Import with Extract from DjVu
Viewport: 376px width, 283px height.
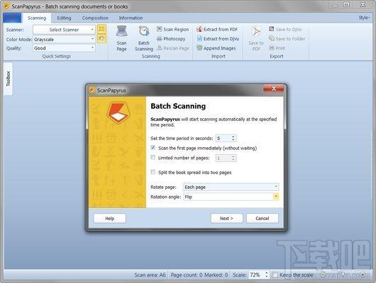pyautogui.click(x=218, y=39)
